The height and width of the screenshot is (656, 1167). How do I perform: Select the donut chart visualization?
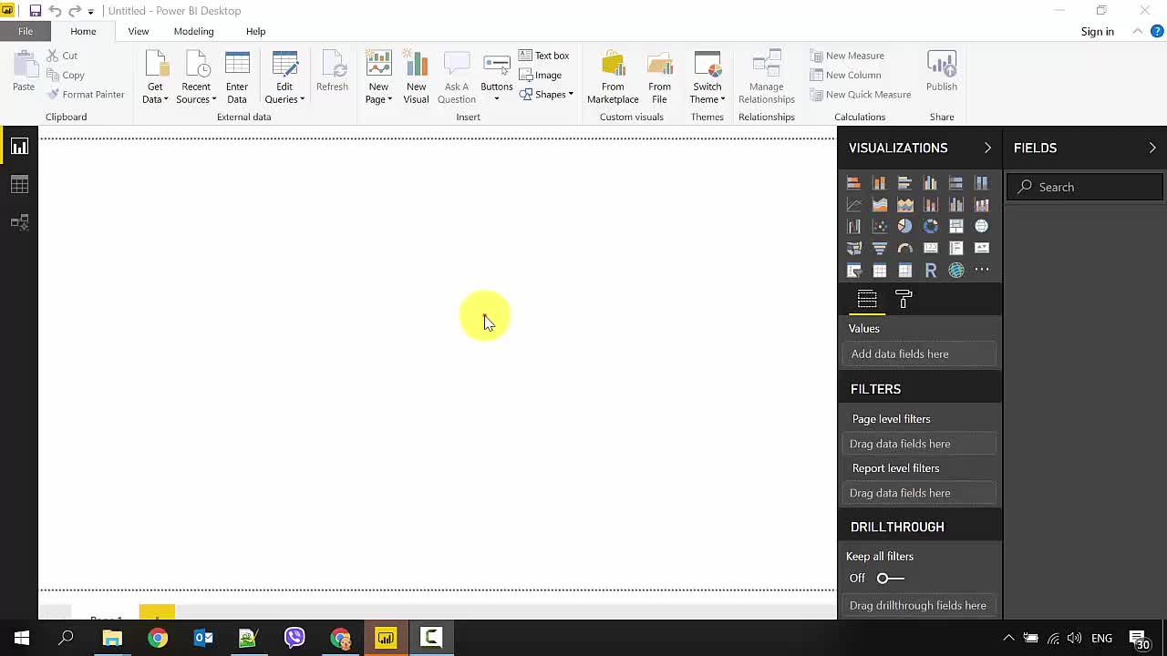930,226
